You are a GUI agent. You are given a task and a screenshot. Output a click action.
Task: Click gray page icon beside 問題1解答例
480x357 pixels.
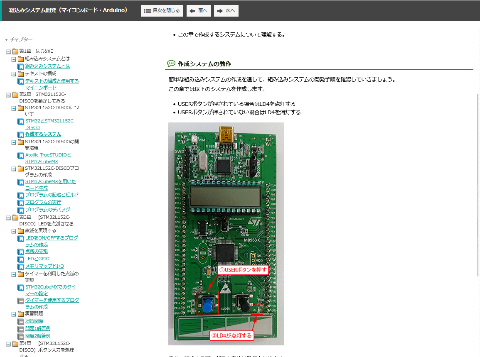click(x=20, y=329)
